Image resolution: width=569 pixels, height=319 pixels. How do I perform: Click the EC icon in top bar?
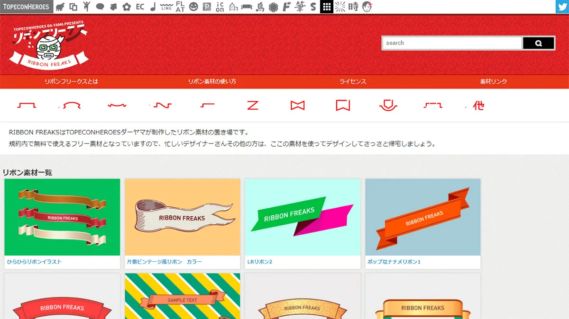point(140,7)
